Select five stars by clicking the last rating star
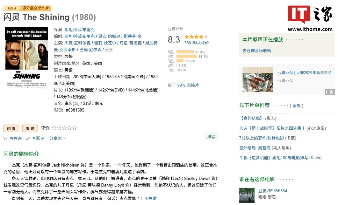The width and height of the screenshot is (338, 205). pos(75,128)
